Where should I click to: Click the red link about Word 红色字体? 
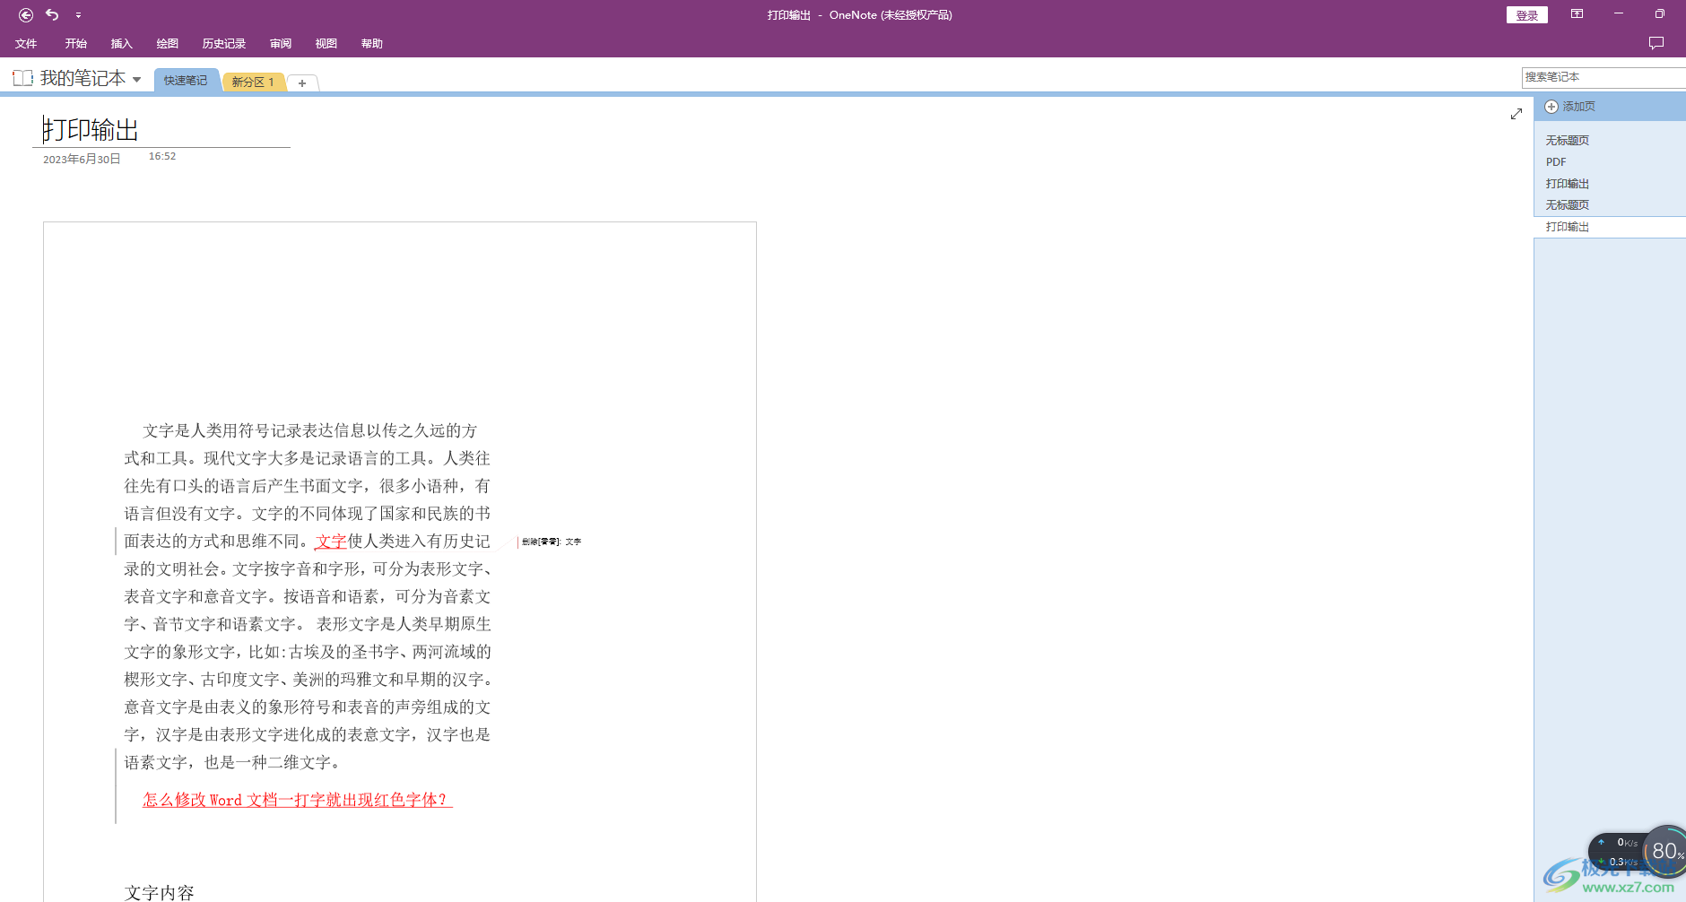pyautogui.click(x=298, y=800)
